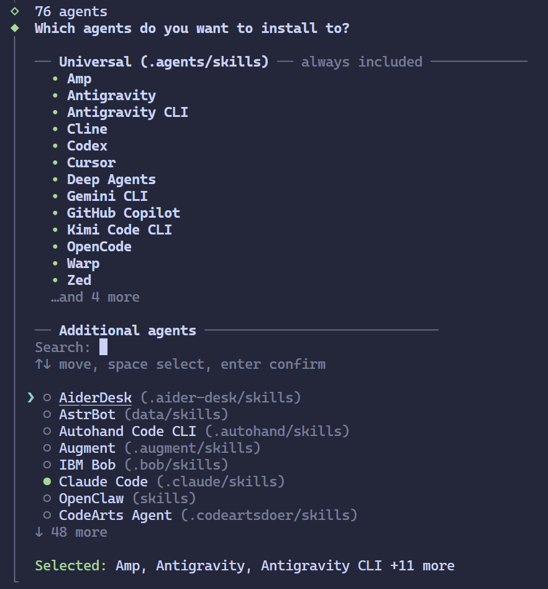Toggle the Autohand Code CLI circle

tap(47, 431)
